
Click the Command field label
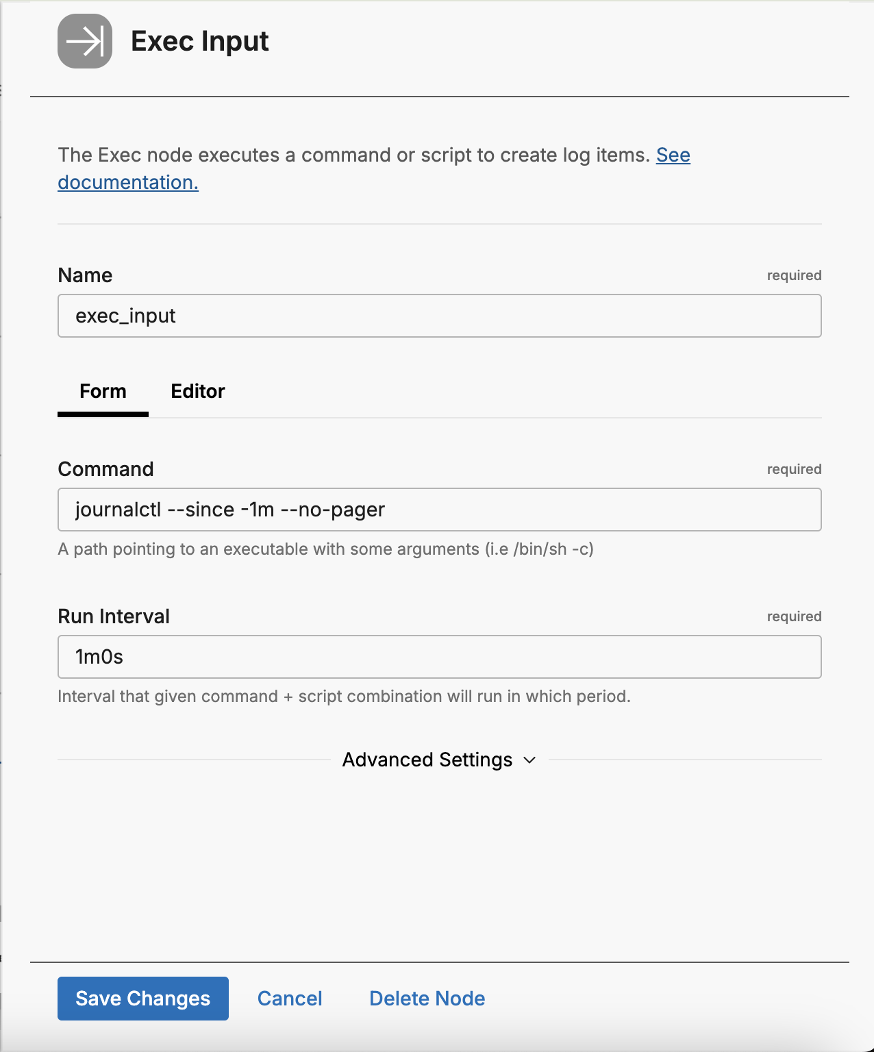[x=105, y=469]
